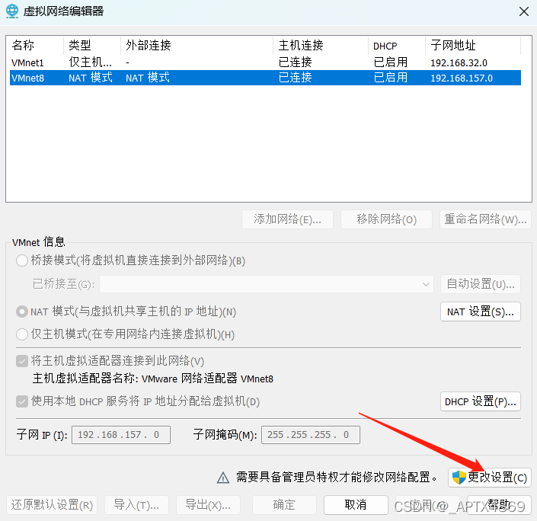
Task: Select the VMnet1 network row
Action: coord(265,62)
